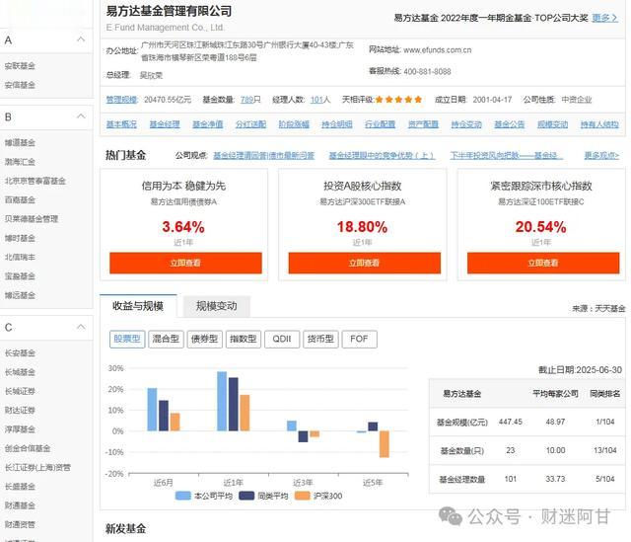Open the 资产配置 navigation link
Image resolution: width=631 pixels, height=542 pixels.
pyautogui.click(x=423, y=124)
